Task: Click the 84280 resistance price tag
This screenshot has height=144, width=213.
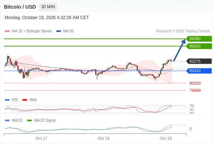Action: [199, 39]
